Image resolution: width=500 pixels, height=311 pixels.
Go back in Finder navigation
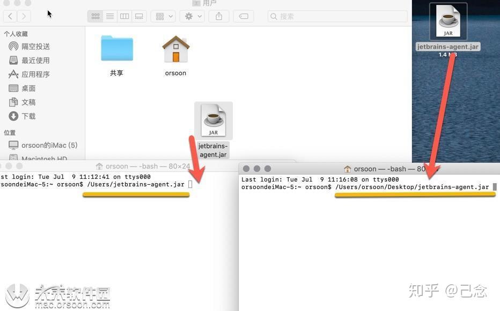pos(10,16)
